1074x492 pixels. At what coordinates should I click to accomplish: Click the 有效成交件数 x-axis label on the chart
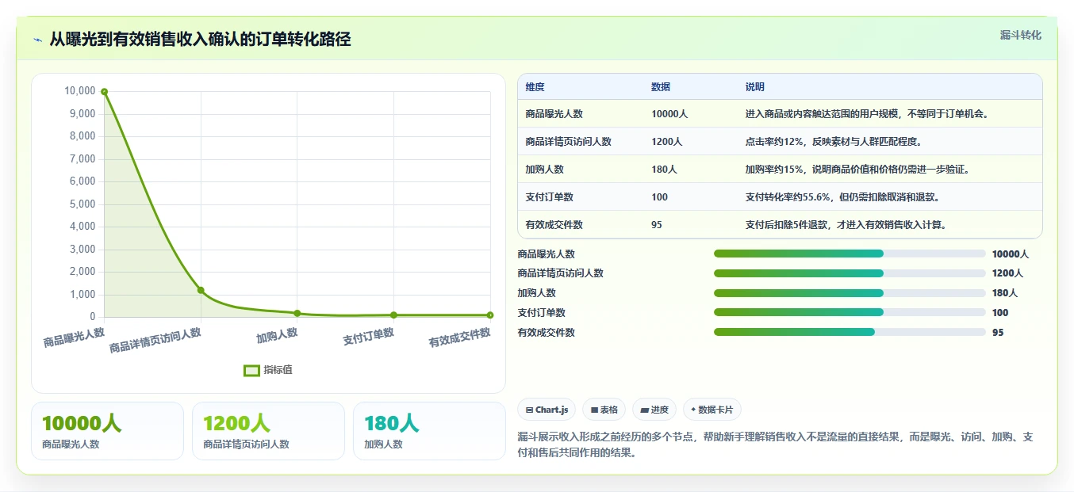pos(460,338)
